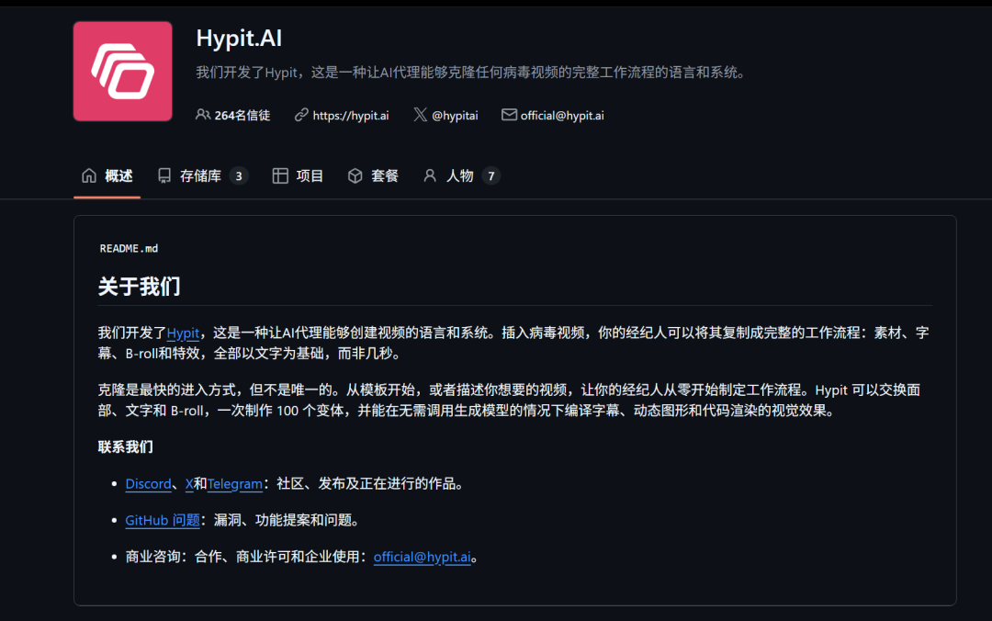Click the Hypit.AI pink logo avatar
Image resolution: width=992 pixels, height=621 pixels.
(123, 71)
